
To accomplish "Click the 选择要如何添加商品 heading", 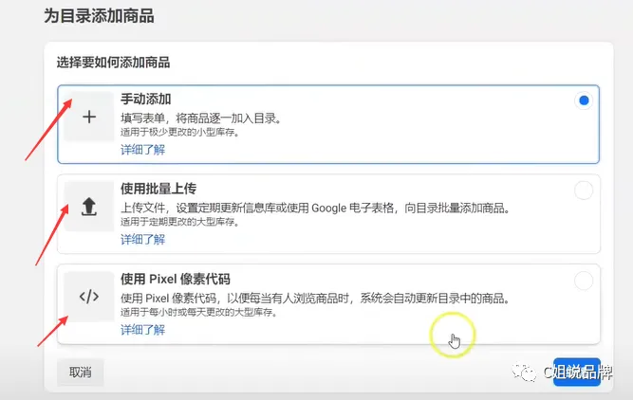I will (113, 63).
